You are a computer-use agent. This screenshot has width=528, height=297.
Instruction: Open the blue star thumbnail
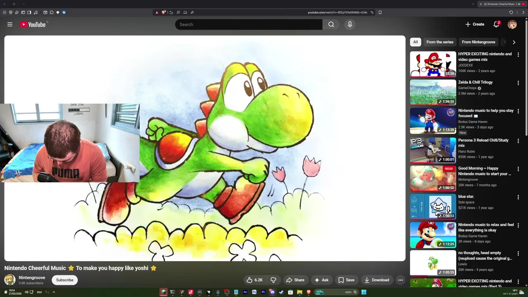click(x=433, y=207)
